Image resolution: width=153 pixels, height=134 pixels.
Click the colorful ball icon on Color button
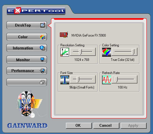pyautogui.click(x=43, y=37)
